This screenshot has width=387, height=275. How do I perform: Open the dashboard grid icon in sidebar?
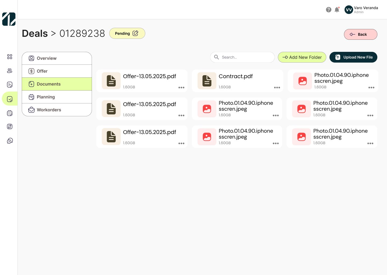10,57
